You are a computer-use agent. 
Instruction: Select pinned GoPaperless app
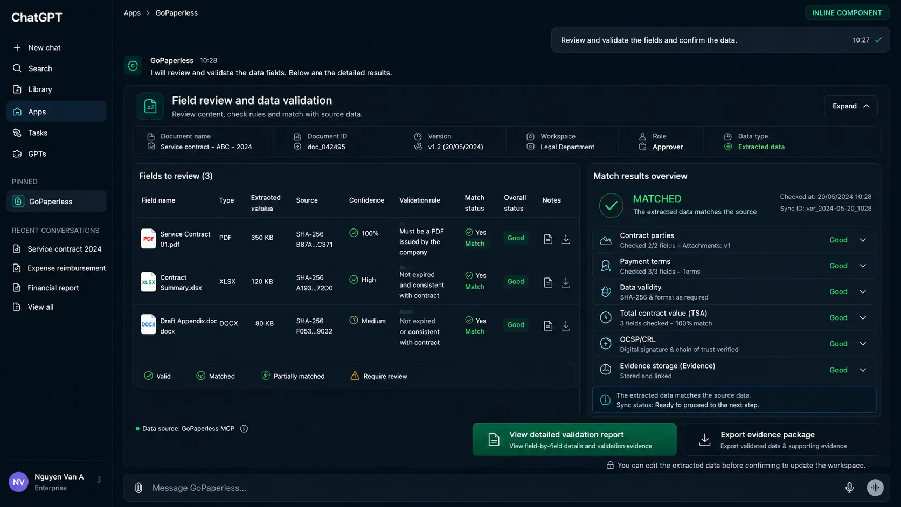coord(57,202)
